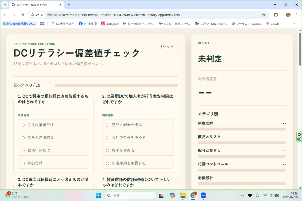The width and height of the screenshot is (302, 201).
Task: Open the Claude bookmark
Action: click(x=272, y=24)
